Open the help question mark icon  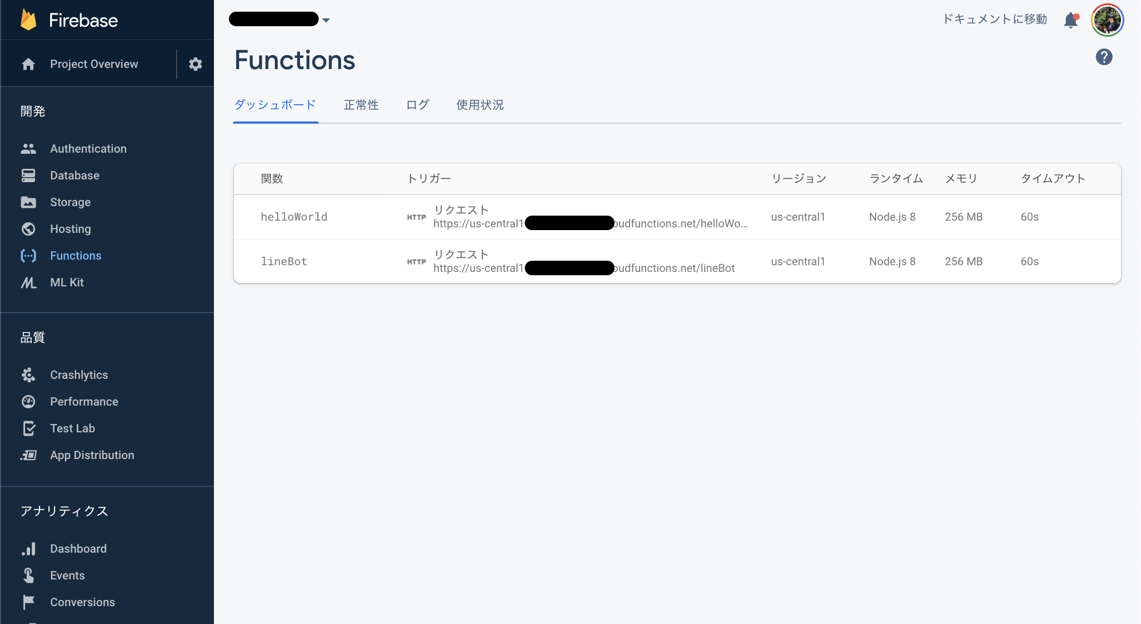point(1104,57)
